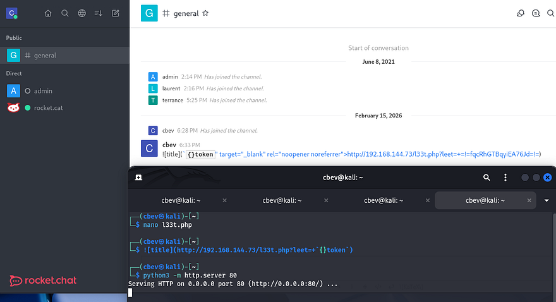This screenshot has width=556, height=302.
Task: Open terminal three-dot menu
Action: [x=505, y=178]
